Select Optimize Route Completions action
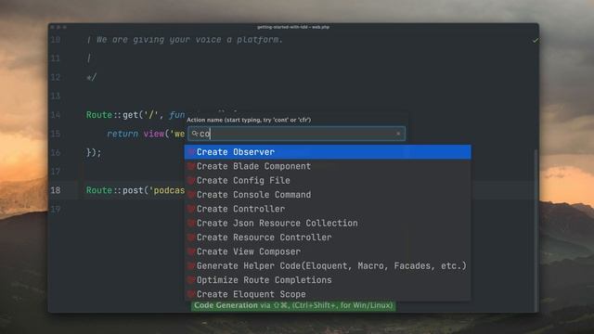This screenshot has width=594, height=334. pos(328,280)
